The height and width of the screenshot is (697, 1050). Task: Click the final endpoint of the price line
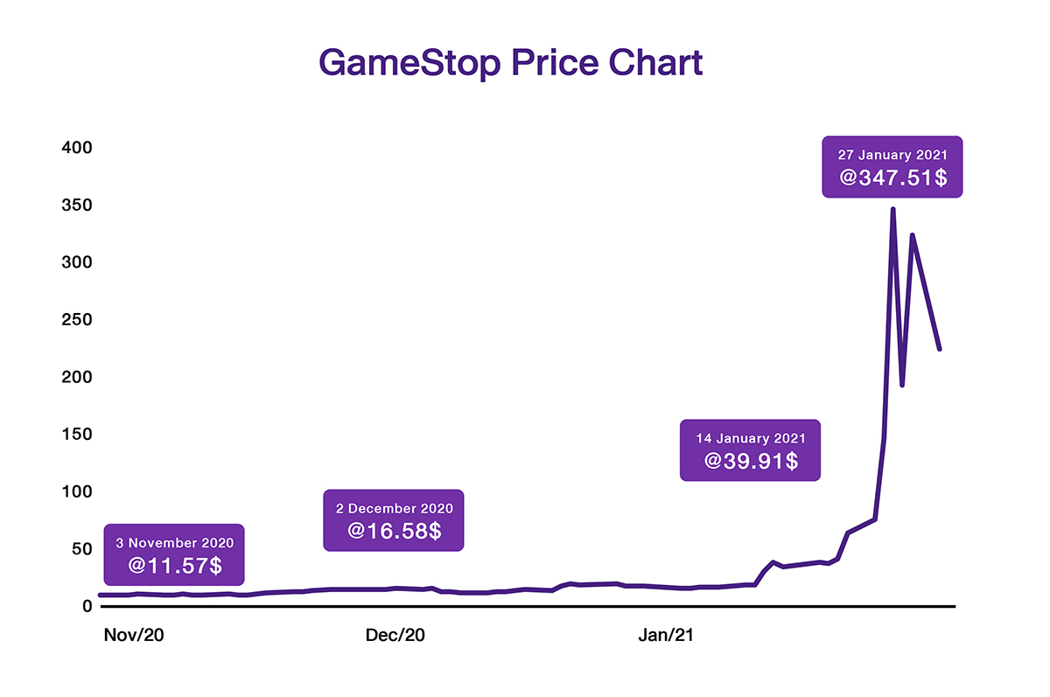(x=940, y=349)
